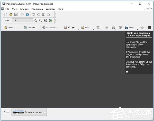The image size is (154, 121).
Task: Click the save-as-image icon with small arrow
Action: (x=113, y=28)
